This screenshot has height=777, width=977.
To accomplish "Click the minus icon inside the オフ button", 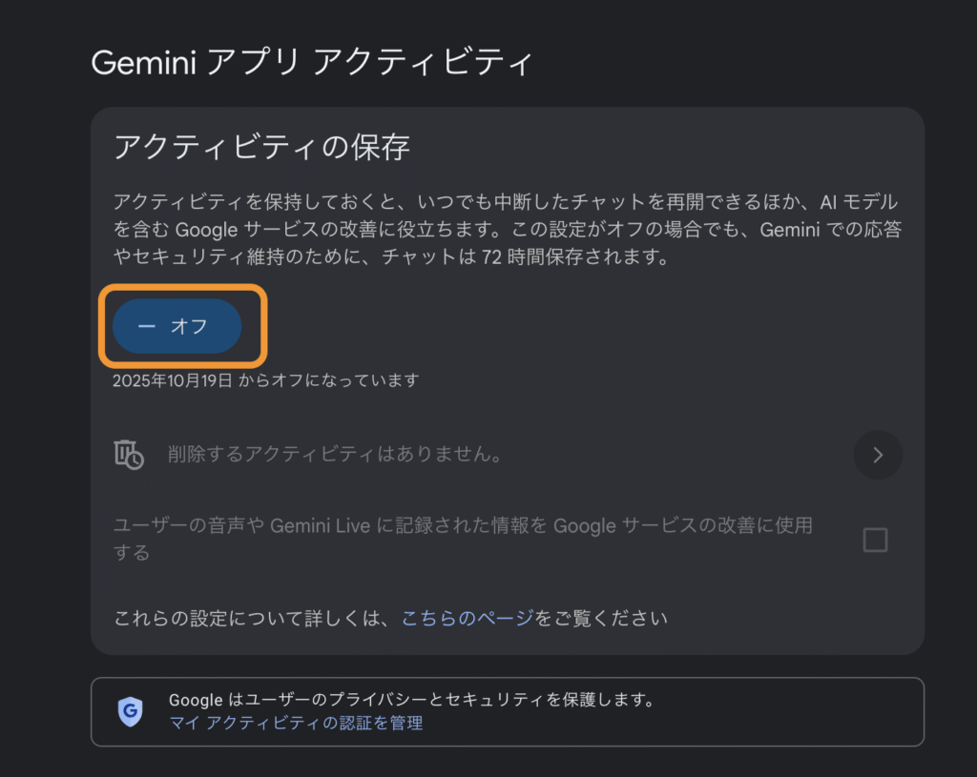I will (x=146, y=326).
